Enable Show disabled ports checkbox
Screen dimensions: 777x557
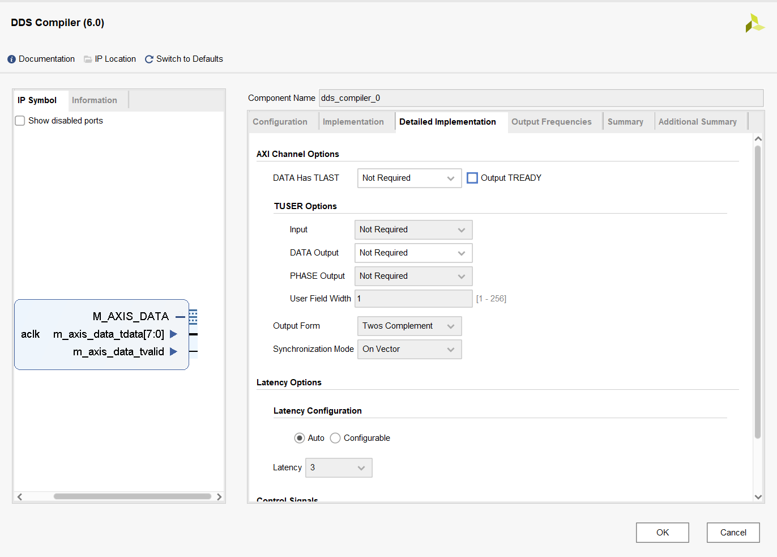(x=20, y=121)
